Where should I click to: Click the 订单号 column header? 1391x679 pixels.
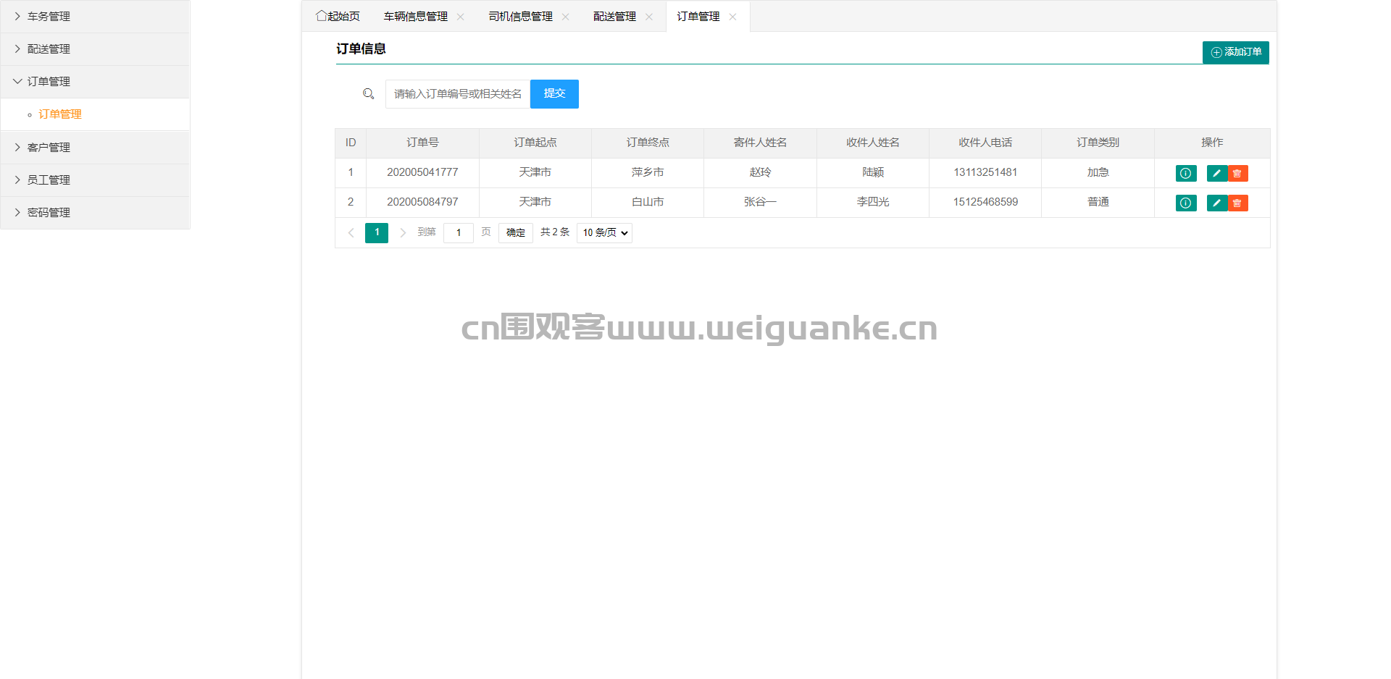coord(422,143)
